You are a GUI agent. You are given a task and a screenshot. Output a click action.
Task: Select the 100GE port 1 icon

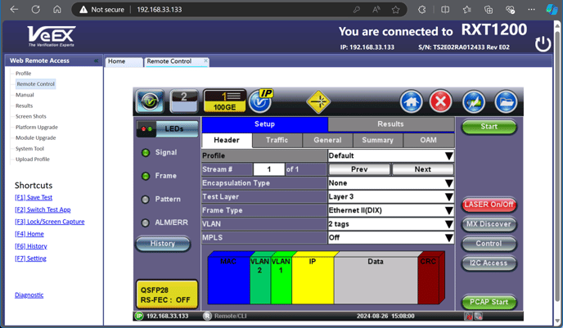[x=225, y=101]
